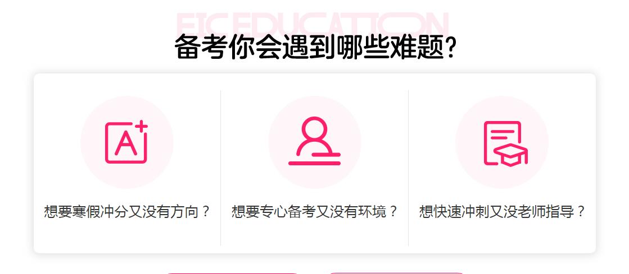Click the heading 备考你会遇到哪些难题
Image resolution: width=629 pixels, height=274 pixels.
[x=315, y=47]
